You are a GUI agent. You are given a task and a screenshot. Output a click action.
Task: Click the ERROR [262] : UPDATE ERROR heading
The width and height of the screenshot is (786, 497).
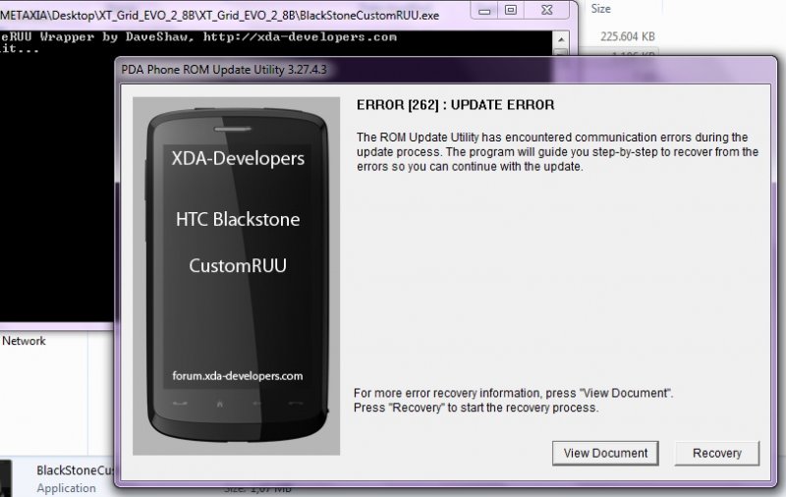pyautogui.click(x=455, y=105)
